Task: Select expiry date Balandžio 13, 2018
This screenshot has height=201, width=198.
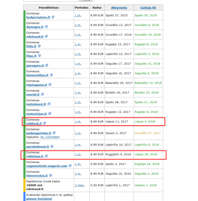Action: [x=148, y=83]
